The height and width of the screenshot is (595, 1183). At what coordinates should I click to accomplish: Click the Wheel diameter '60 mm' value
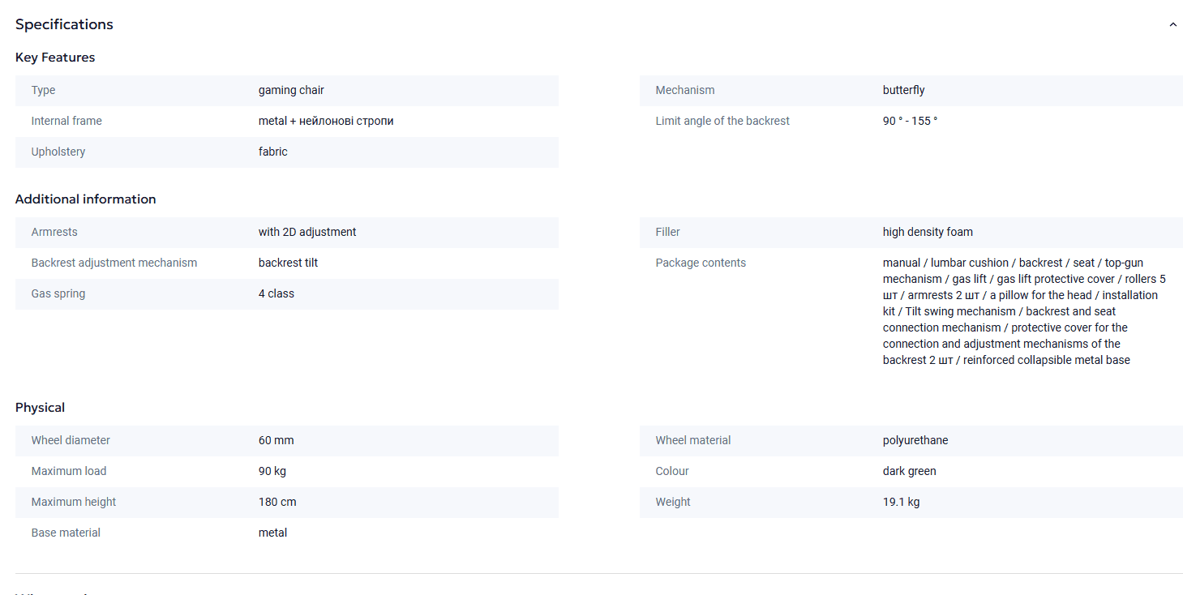[x=276, y=440]
